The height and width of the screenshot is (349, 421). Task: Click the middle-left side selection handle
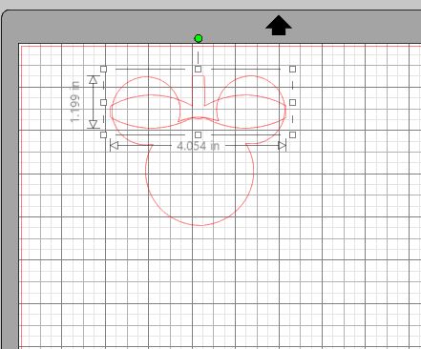(x=103, y=102)
